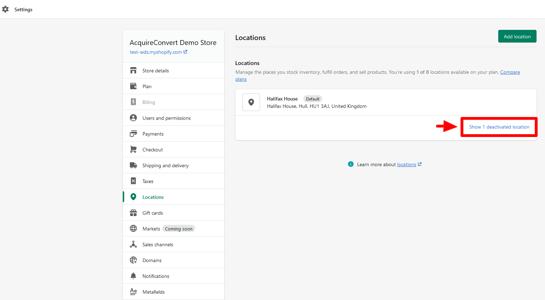Click the Notifications bell icon
Viewport: 545px width, 300px height.
(133, 276)
